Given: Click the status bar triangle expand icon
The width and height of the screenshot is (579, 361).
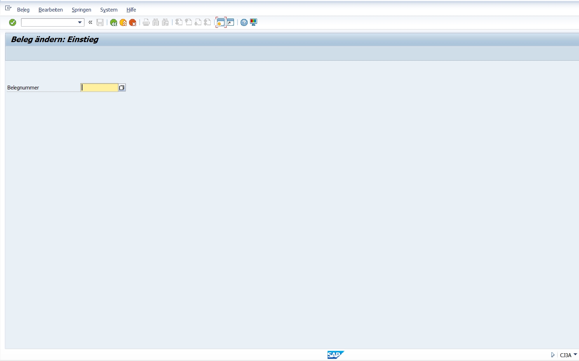Looking at the screenshot, I should tap(553, 355).
